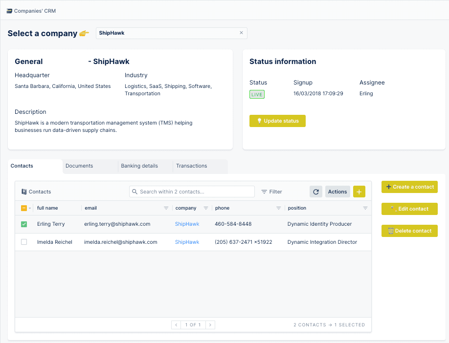Click the Update status button
449x343 pixels.
pyautogui.click(x=277, y=121)
